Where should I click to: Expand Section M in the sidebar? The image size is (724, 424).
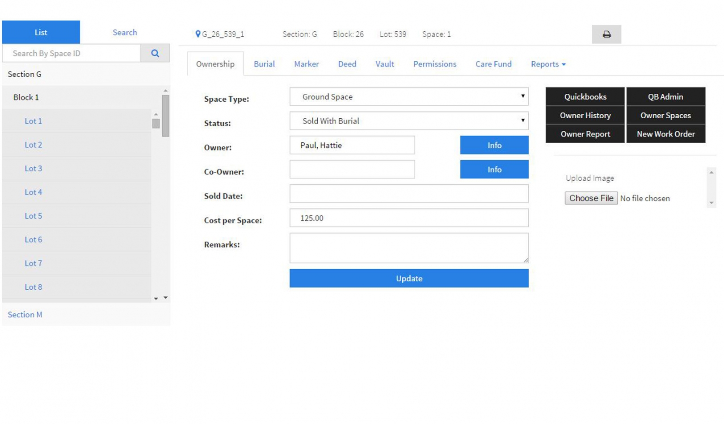coord(25,314)
